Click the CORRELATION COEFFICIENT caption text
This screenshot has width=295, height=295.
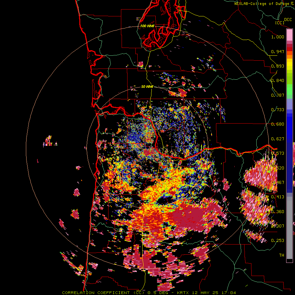click(x=103, y=293)
